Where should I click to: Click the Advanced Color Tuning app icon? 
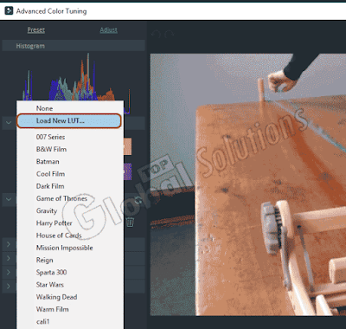pos(9,11)
